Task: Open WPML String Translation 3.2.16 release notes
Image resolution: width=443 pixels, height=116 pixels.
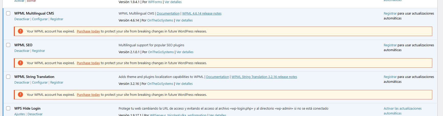Action: [264, 77]
